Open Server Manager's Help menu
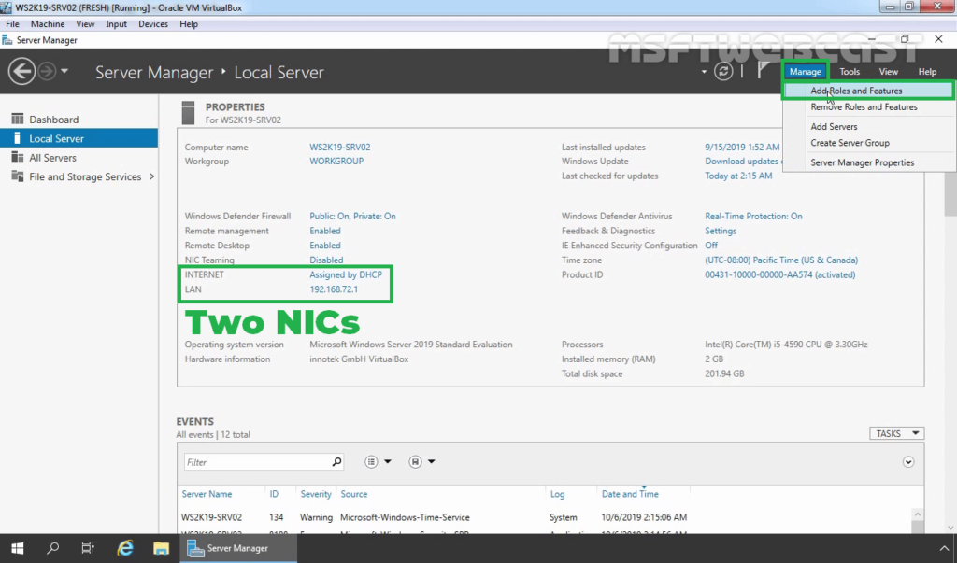The image size is (957, 563). (x=927, y=71)
